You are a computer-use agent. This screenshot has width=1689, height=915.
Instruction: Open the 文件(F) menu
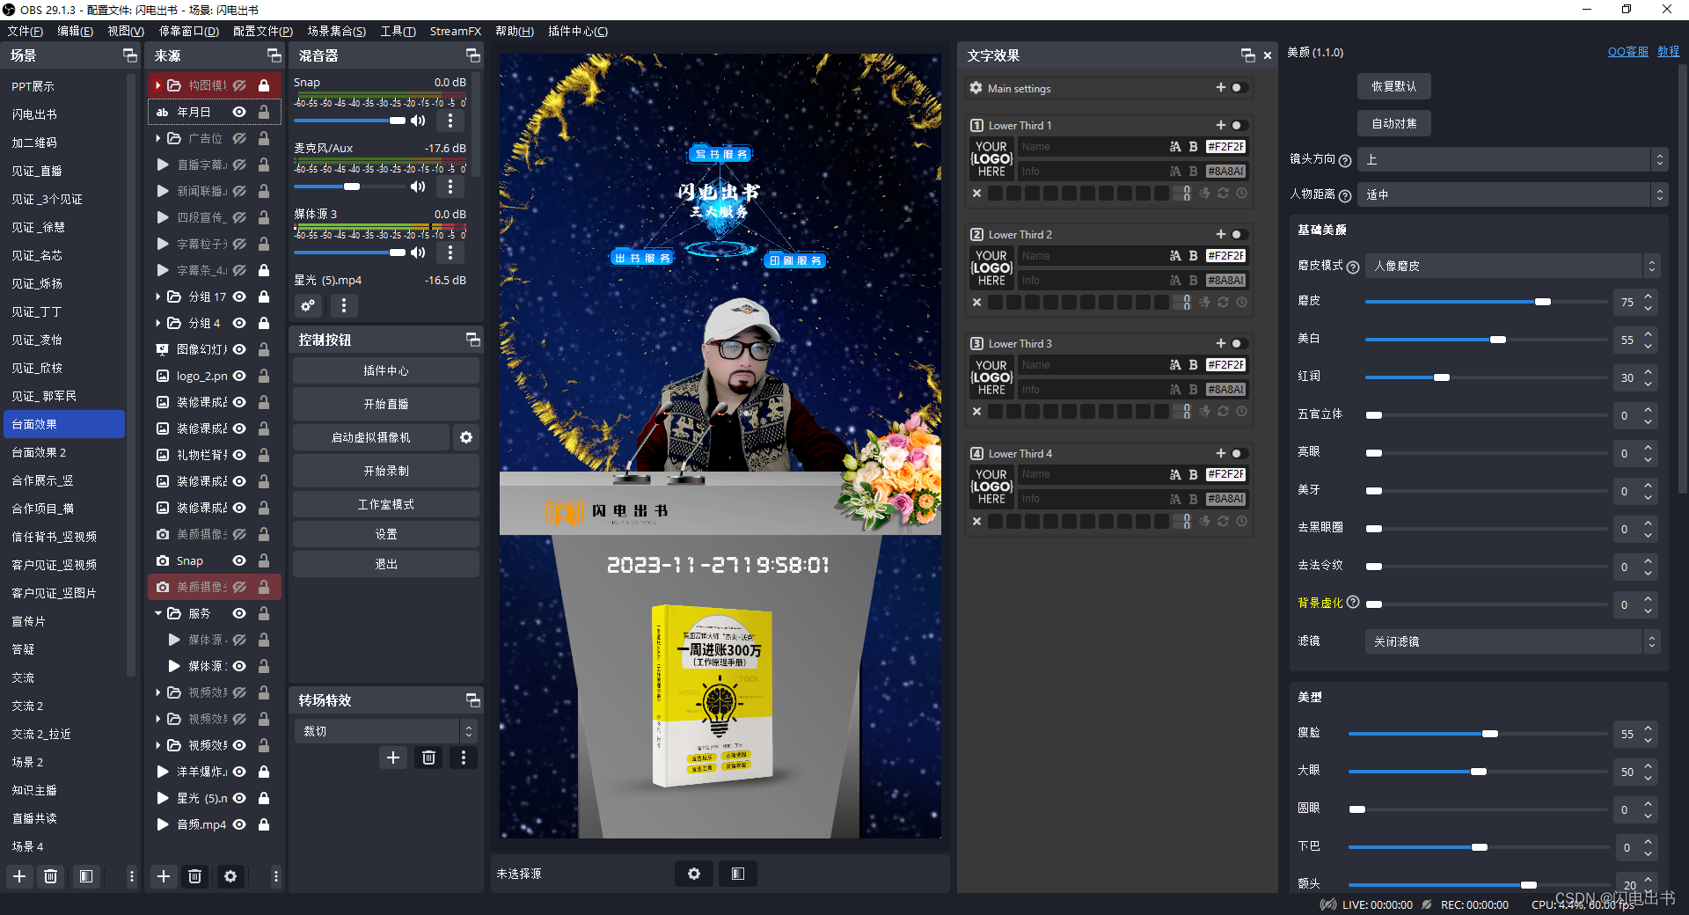click(25, 31)
